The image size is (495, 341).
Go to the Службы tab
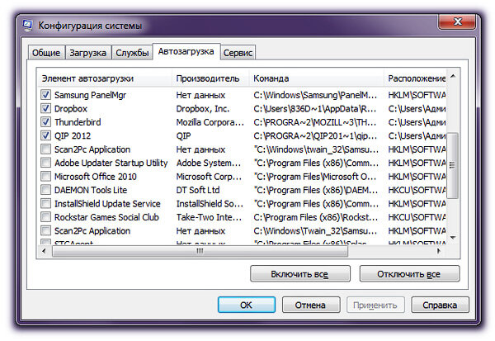coord(132,53)
